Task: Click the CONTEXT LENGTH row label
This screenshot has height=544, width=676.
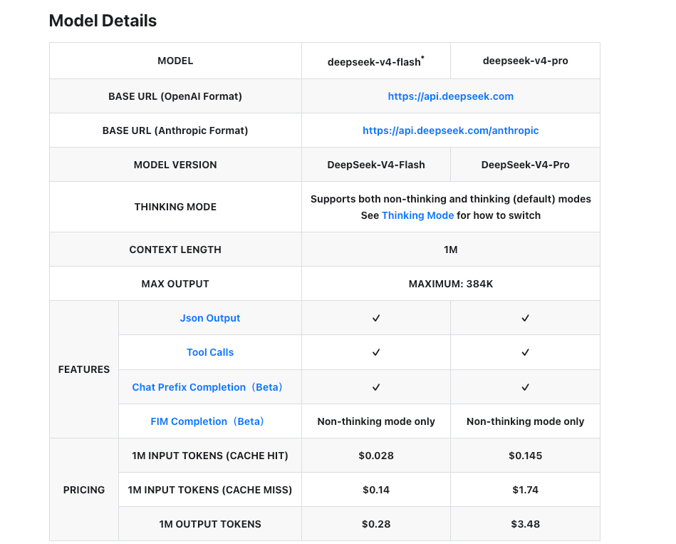Action: [175, 250]
